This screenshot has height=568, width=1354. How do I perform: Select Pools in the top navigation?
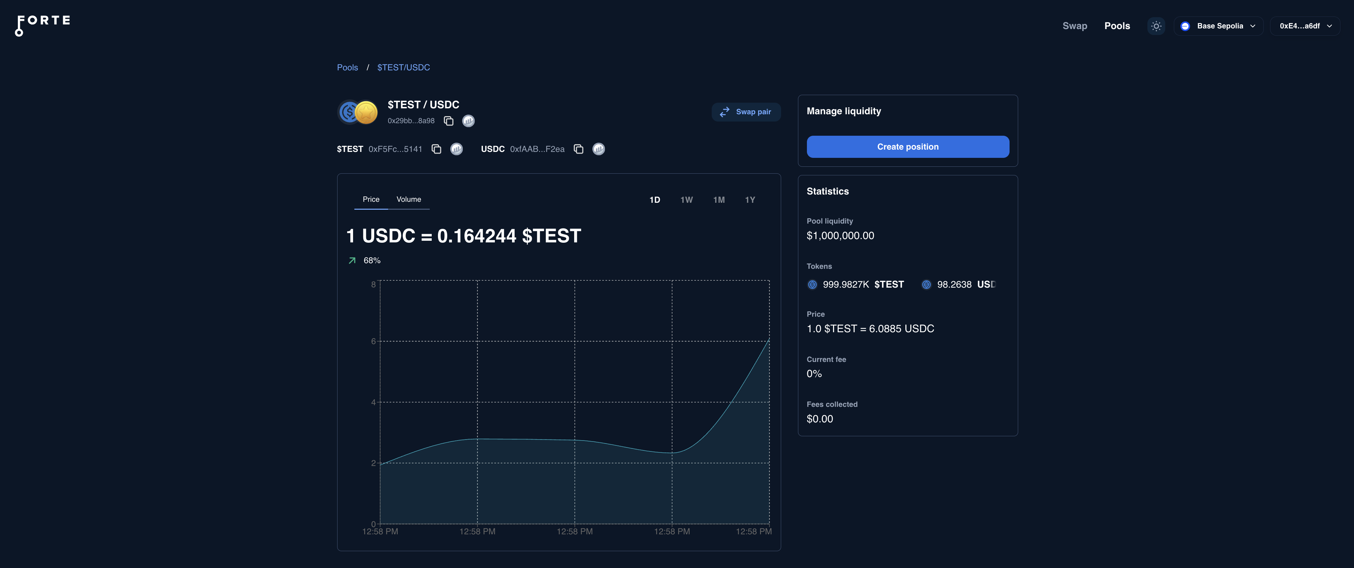tap(1117, 26)
